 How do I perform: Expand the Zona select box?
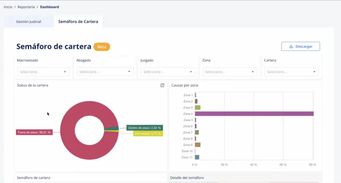click(x=230, y=72)
